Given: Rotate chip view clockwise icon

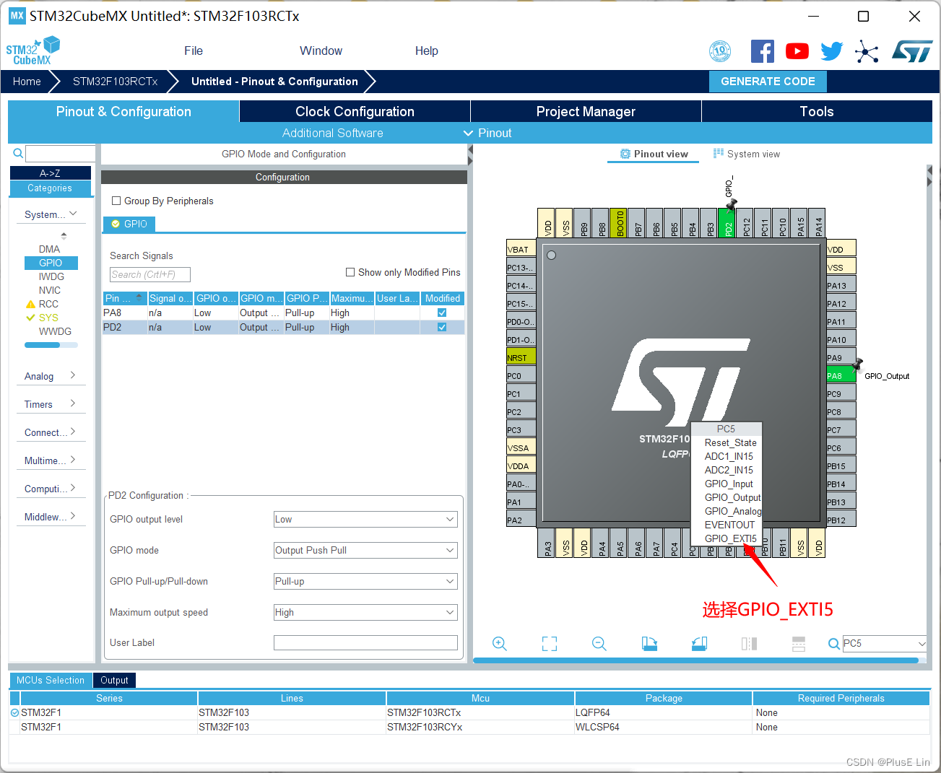Looking at the screenshot, I should tap(649, 644).
